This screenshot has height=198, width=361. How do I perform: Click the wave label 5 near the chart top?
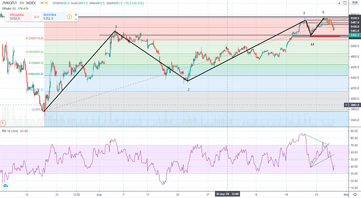pos(323,12)
